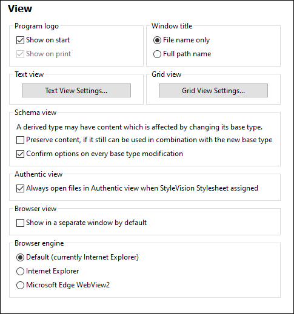The width and height of the screenshot is (294, 314).
Task: Click the Browser engine group label
Action: [x=39, y=243]
